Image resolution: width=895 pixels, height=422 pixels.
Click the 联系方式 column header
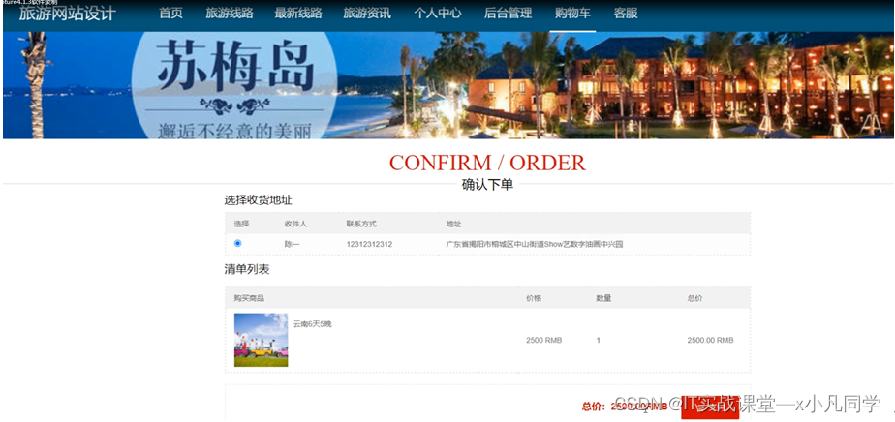(360, 225)
